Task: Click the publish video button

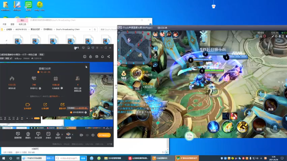Action: pyautogui.click(x=27, y=106)
